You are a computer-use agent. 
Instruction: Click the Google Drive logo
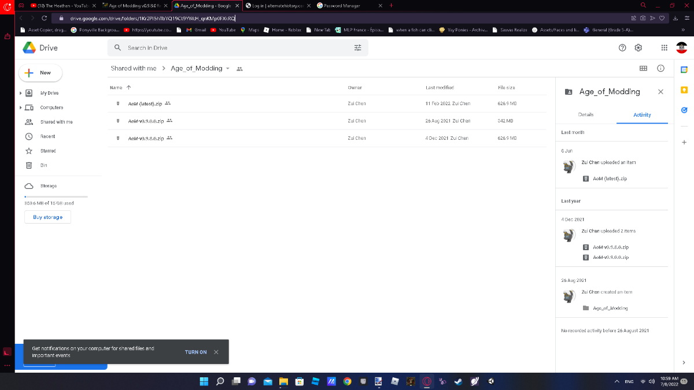click(40, 48)
